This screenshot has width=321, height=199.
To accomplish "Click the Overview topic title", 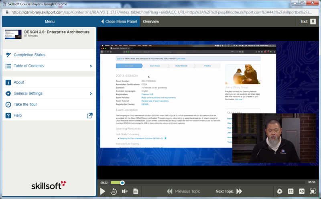I will pyautogui.click(x=151, y=22).
